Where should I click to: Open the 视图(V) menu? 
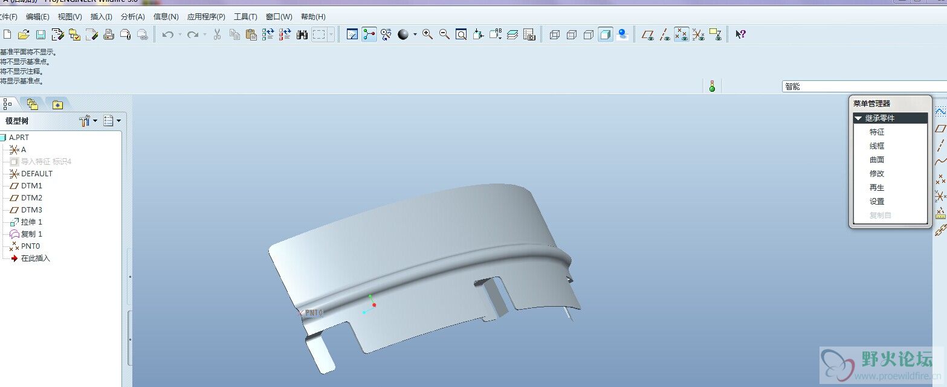pos(70,17)
